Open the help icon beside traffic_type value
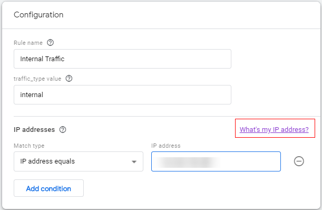This screenshot has height=210, width=322. 69,79
